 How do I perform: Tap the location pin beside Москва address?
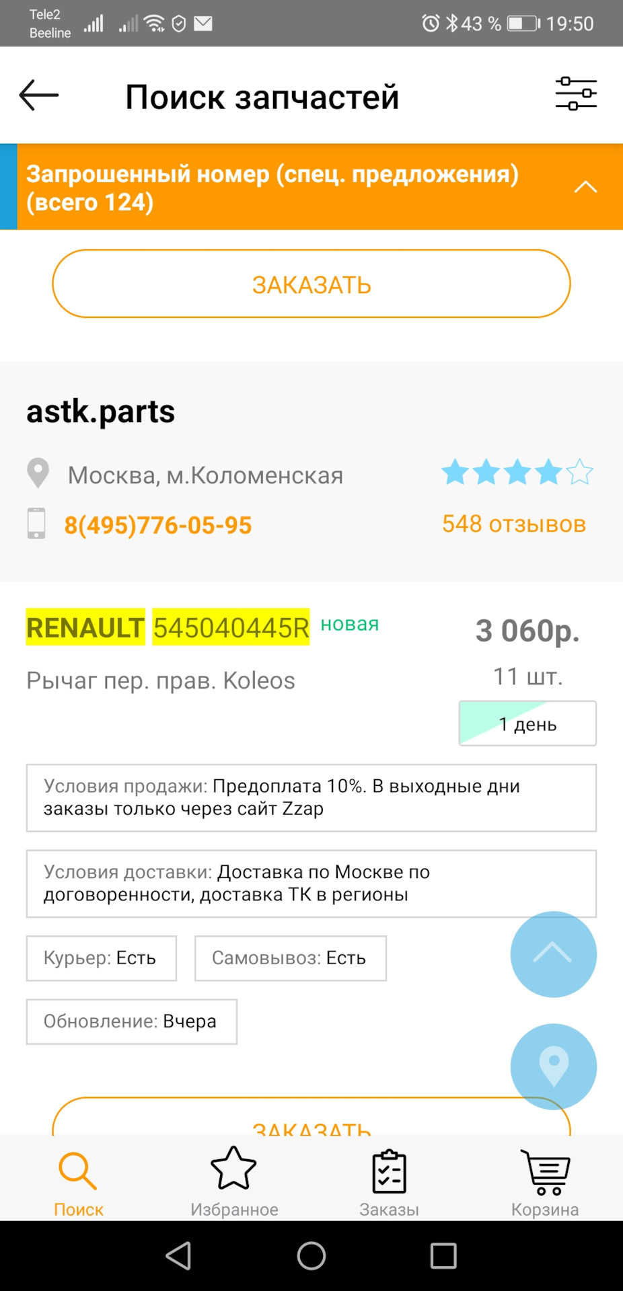38,473
